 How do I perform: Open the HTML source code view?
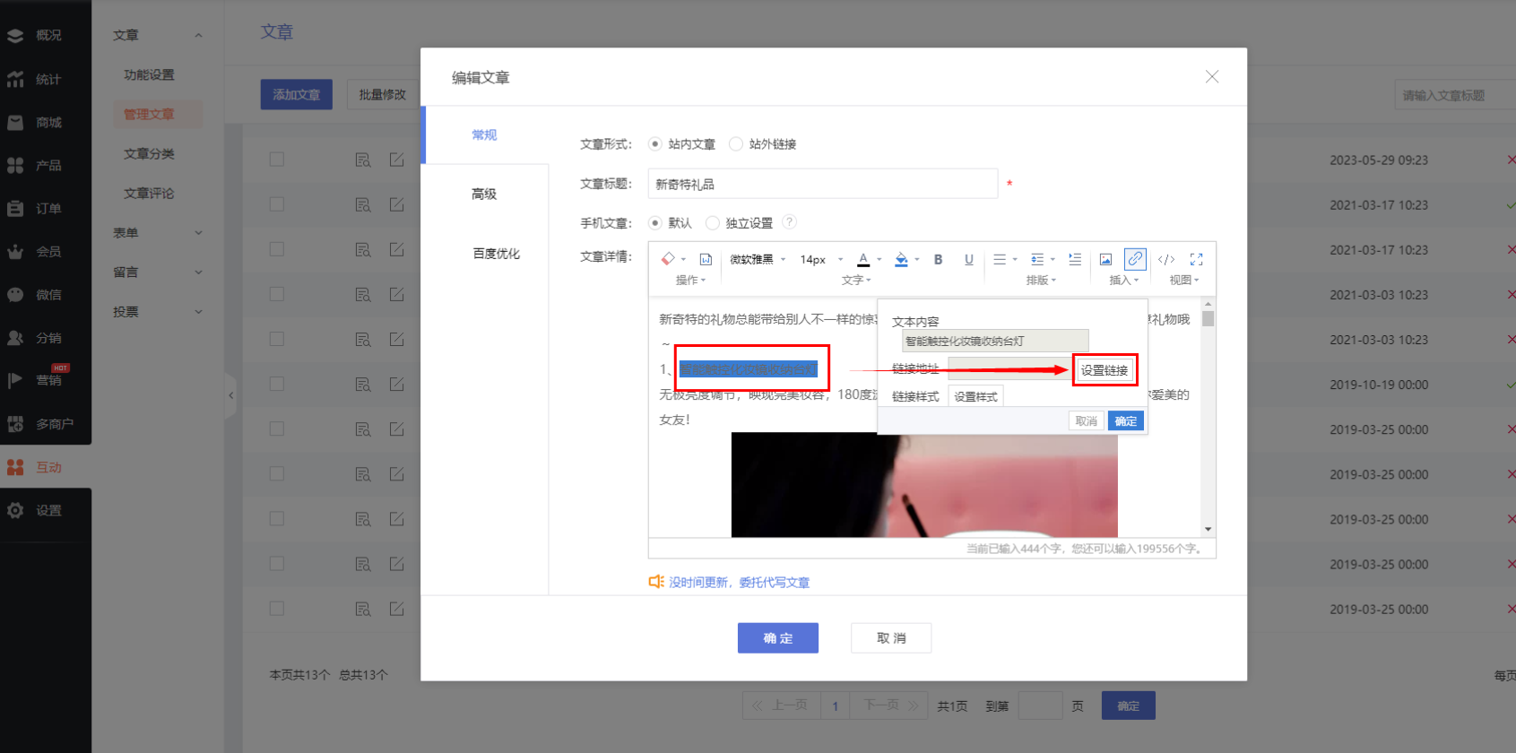[x=1165, y=259]
